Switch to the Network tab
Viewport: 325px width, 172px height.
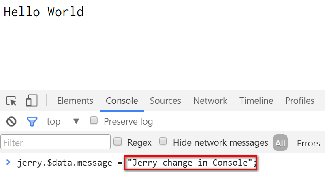tap(210, 101)
